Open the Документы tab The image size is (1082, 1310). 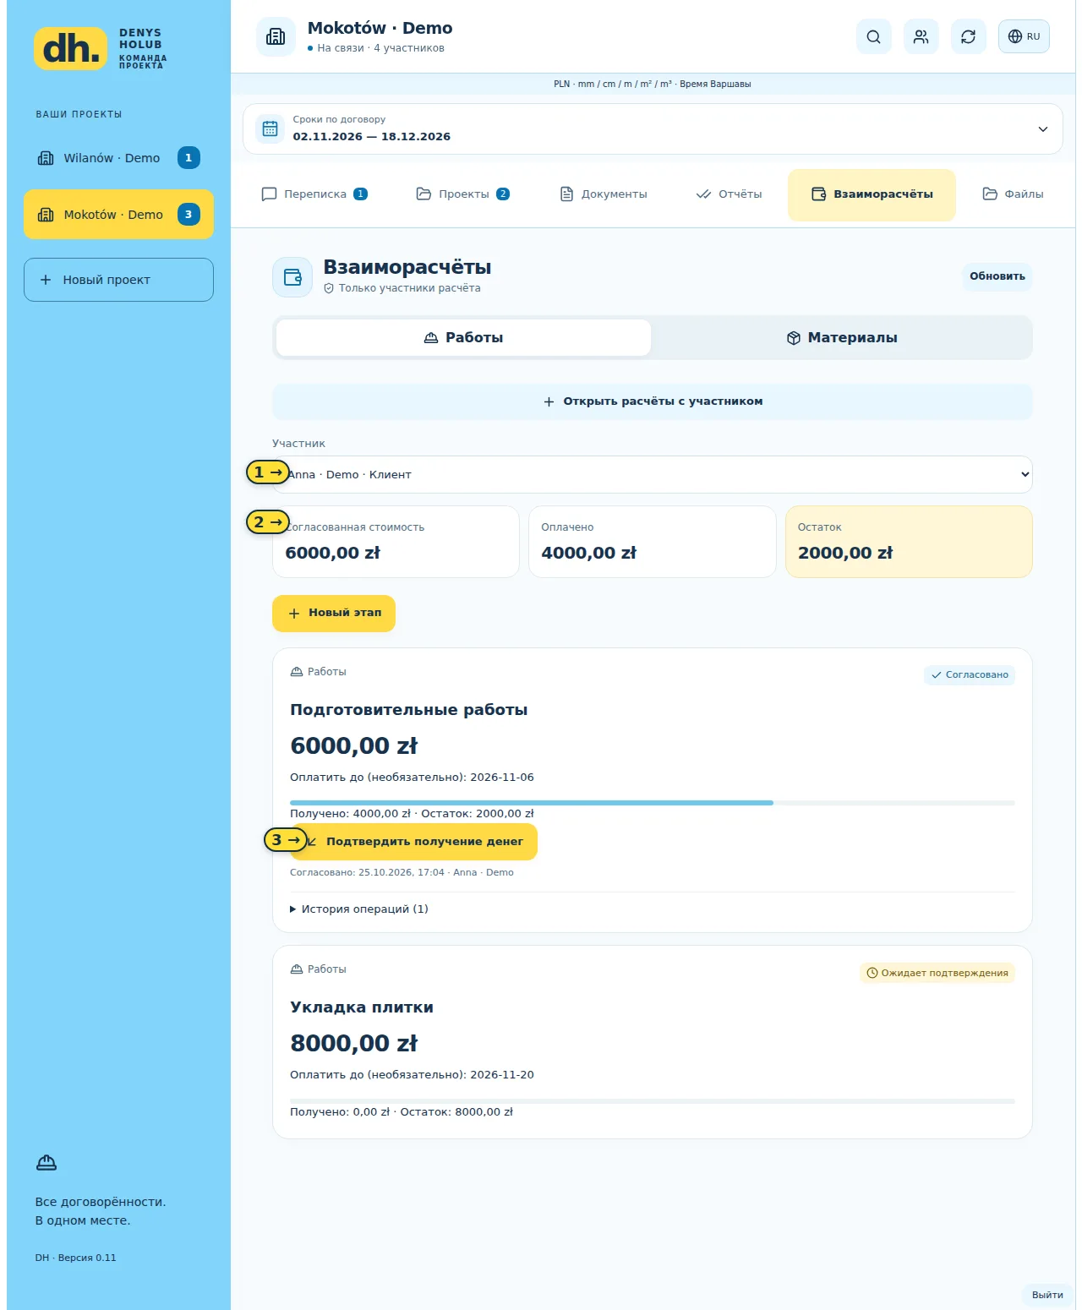coord(604,194)
